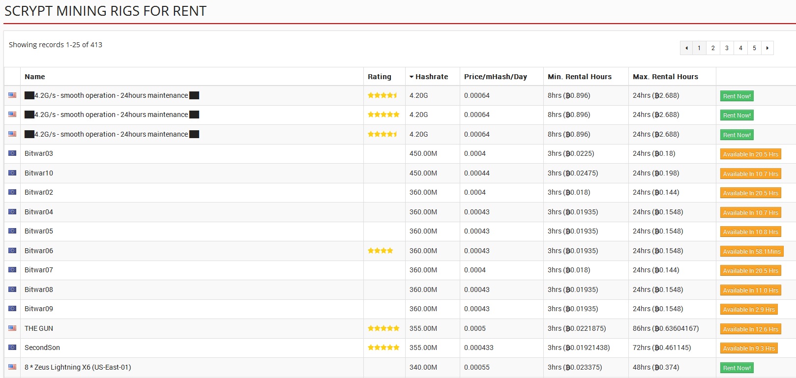Click Available In 10.8 Hrs for Bitwar05
The height and width of the screenshot is (378, 796).
pos(751,232)
